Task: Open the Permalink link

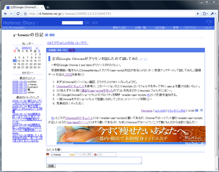Action: [x=147, y=111]
